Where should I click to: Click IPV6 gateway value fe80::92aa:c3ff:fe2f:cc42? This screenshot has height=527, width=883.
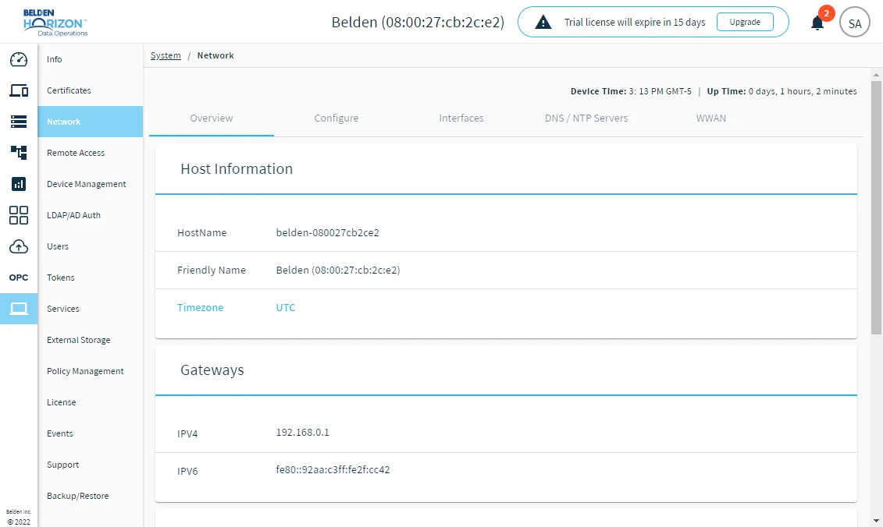(x=333, y=469)
